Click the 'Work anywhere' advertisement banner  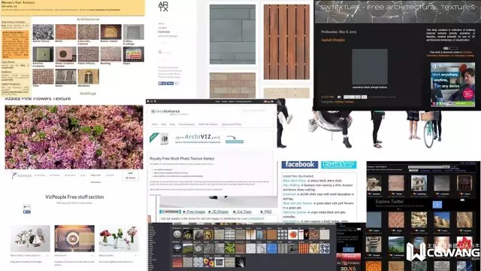pos(452,85)
